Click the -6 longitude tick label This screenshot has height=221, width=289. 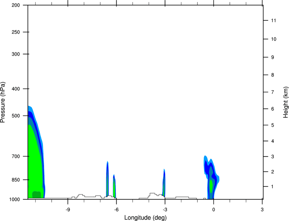(x=116, y=210)
